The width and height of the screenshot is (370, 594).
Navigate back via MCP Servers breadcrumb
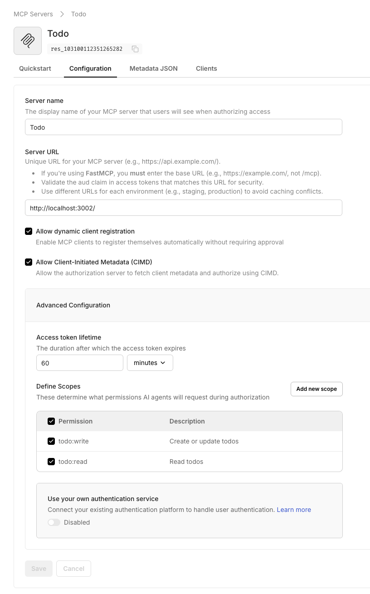click(x=33, y=14)
